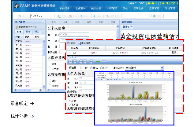
Task: Choose the 批评 radio option
Action: click(x=101, y=68)
